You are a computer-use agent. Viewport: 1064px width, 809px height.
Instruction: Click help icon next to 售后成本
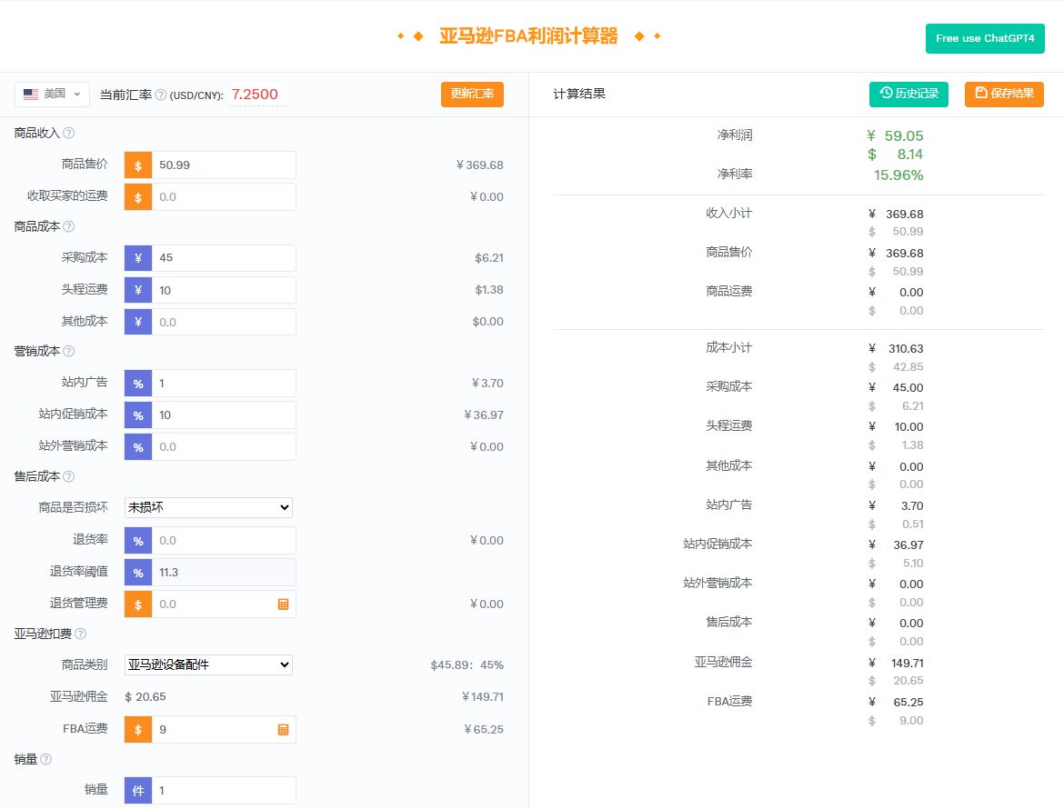click(68, 476)
